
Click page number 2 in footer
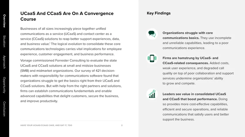click(x=122, y=125)
